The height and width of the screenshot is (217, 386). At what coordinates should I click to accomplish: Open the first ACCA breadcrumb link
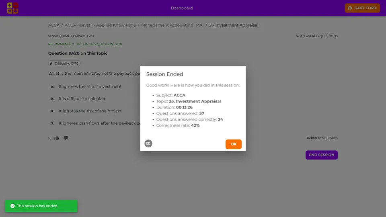point(53,25)
